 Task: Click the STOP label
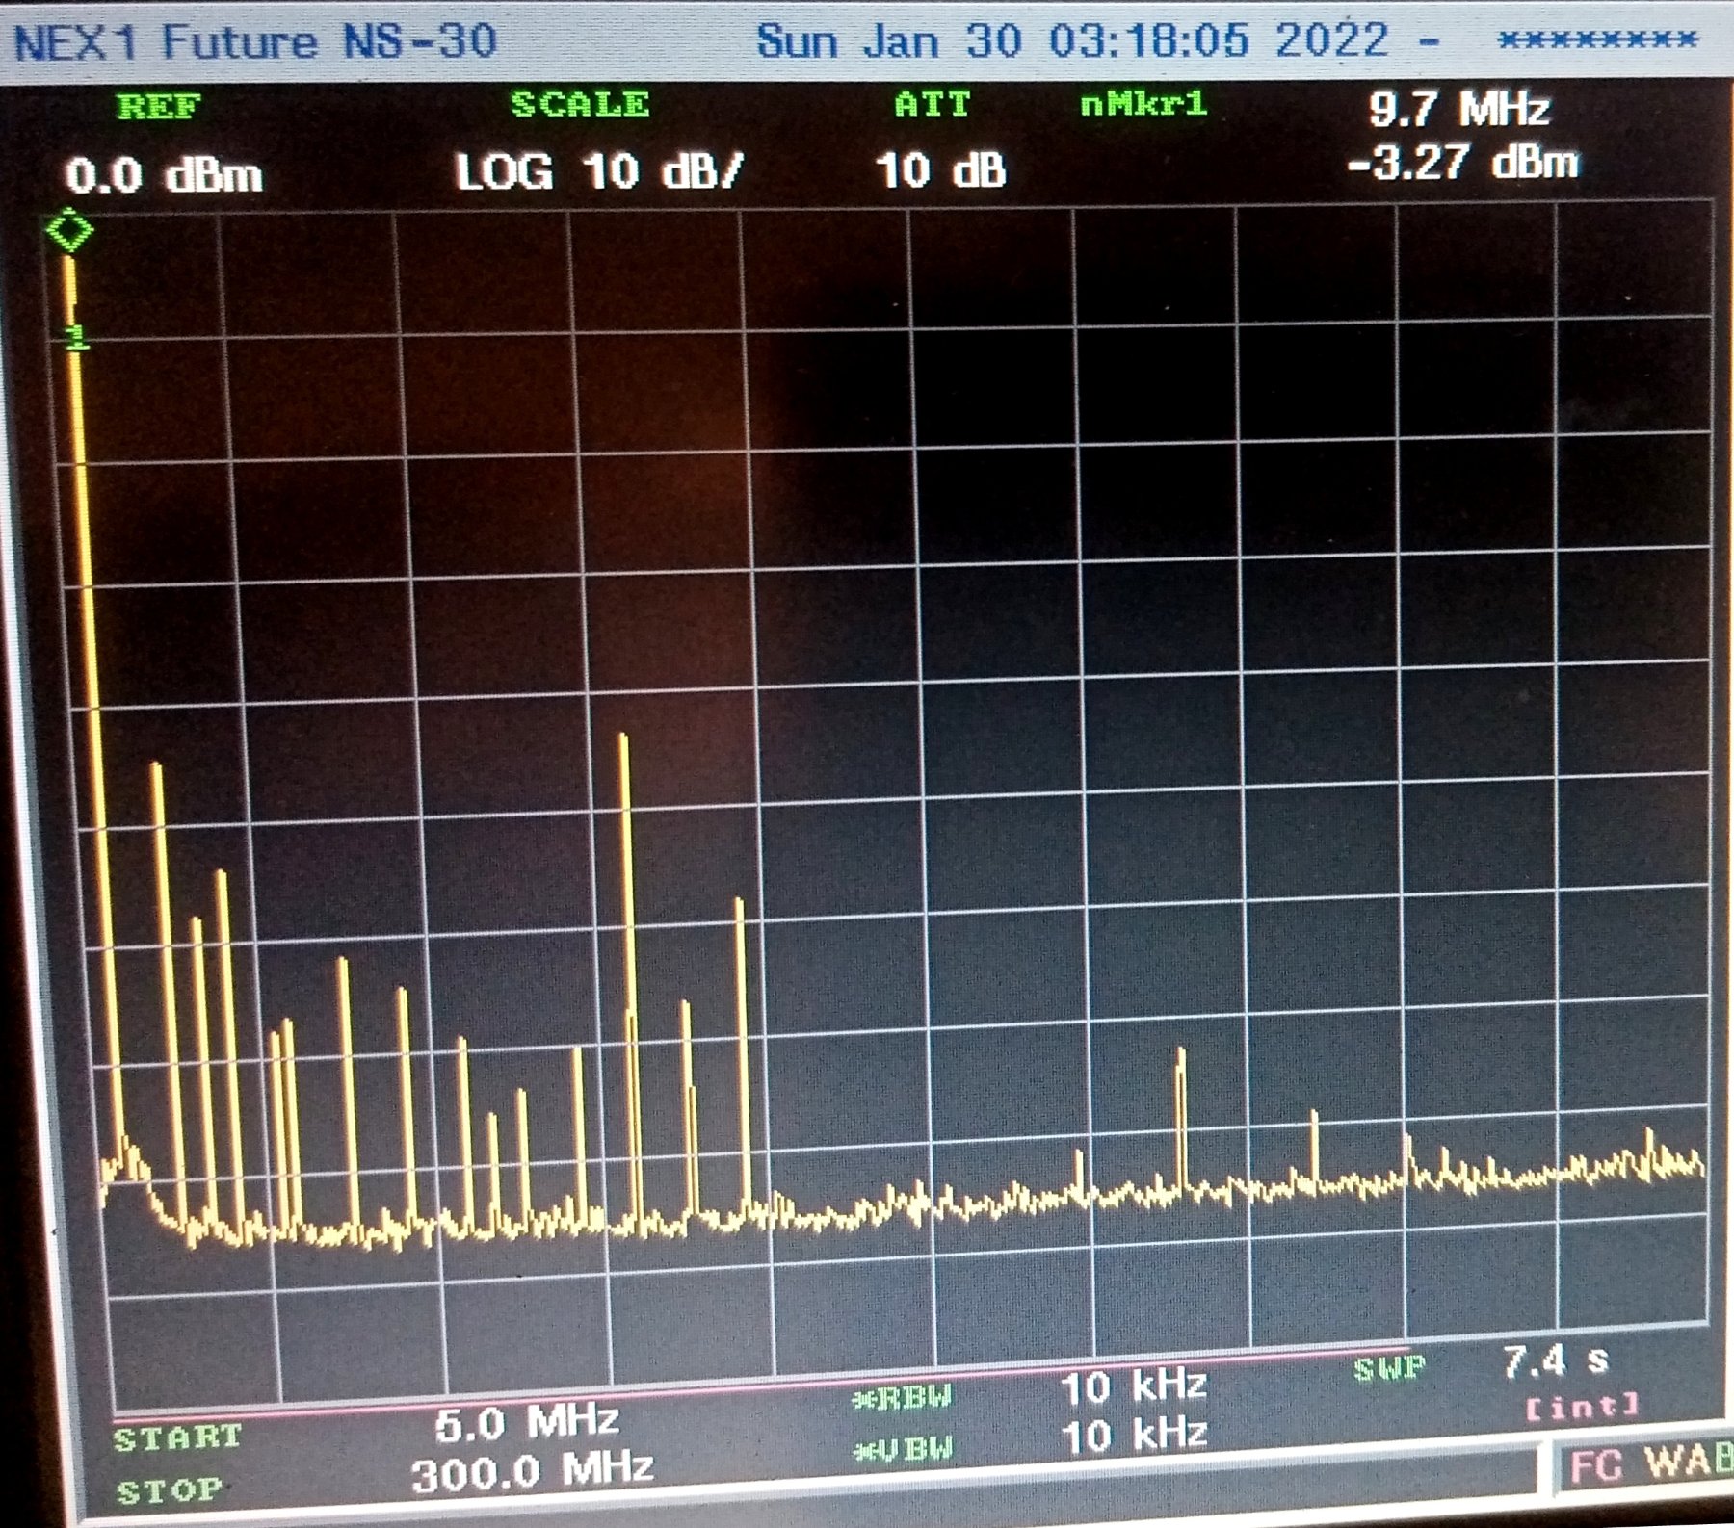pos(170,1490)
